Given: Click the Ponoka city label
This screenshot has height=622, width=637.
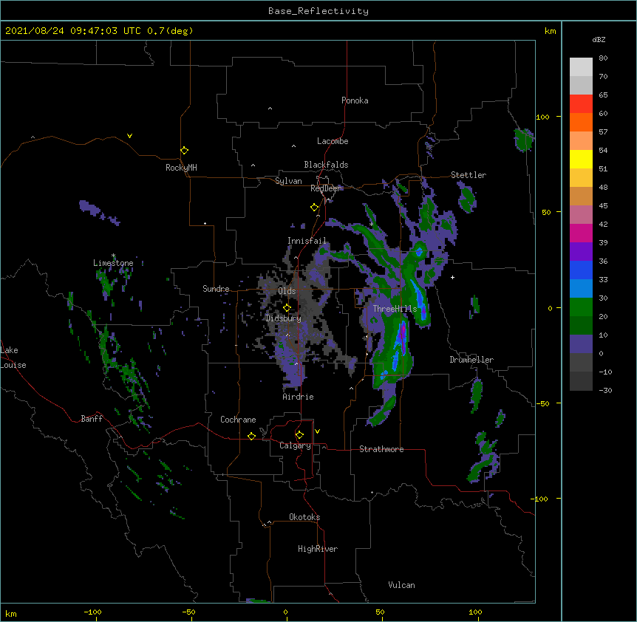Looking at the screenshot, I should click(355, 100).
